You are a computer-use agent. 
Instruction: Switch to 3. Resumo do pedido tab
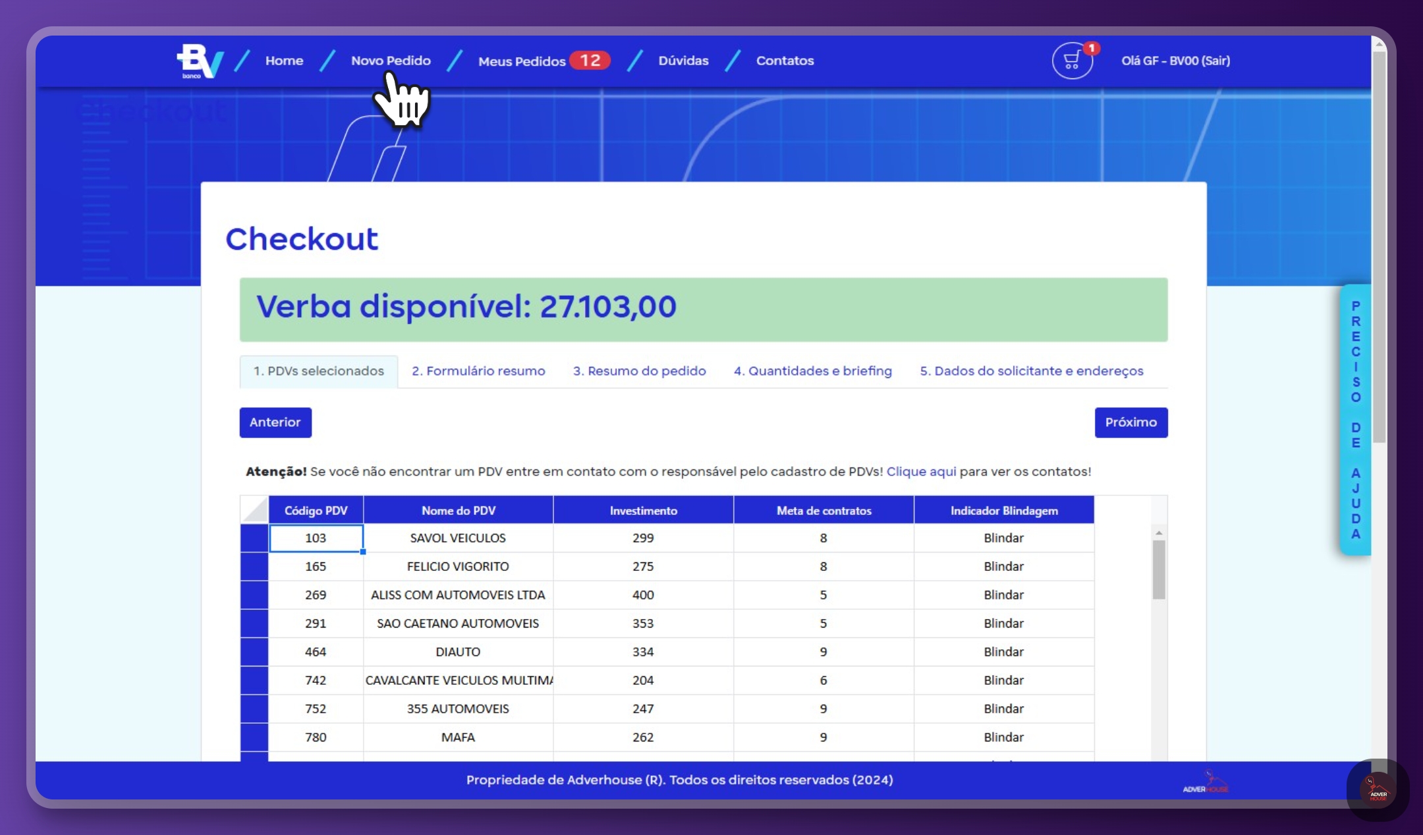pos(639,371)
